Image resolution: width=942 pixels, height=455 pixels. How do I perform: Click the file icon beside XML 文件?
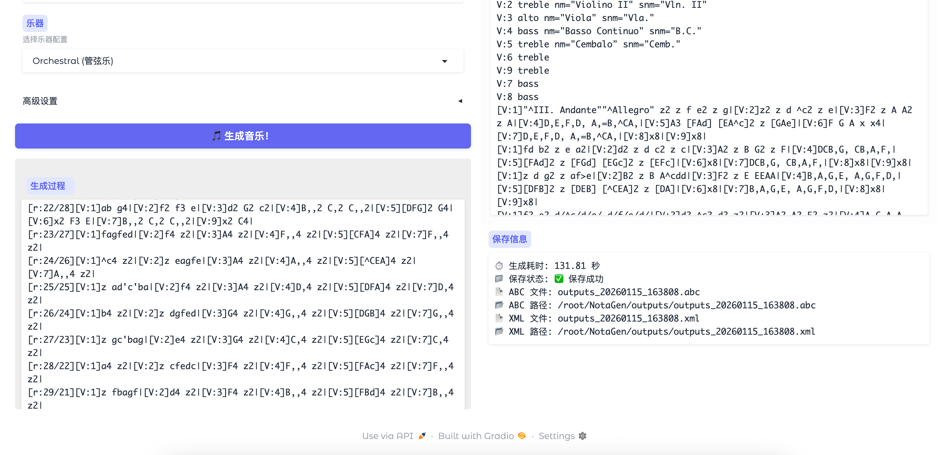(499, 318)
